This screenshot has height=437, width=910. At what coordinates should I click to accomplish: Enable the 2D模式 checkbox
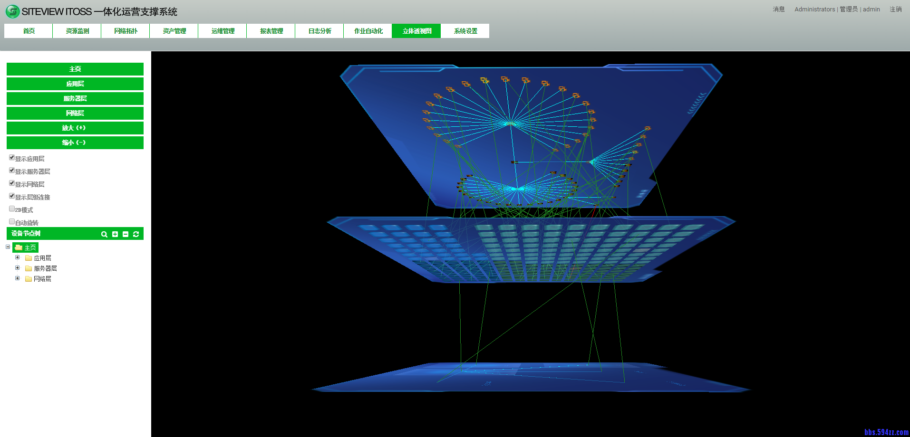point(12,209)
